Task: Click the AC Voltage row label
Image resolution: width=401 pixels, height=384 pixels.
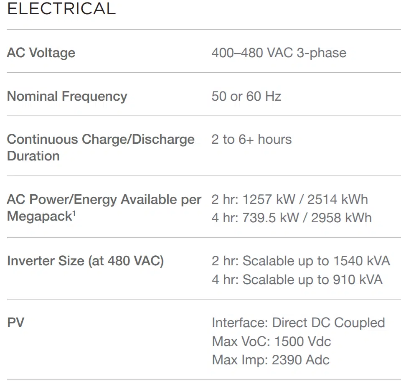Action: 41,53
